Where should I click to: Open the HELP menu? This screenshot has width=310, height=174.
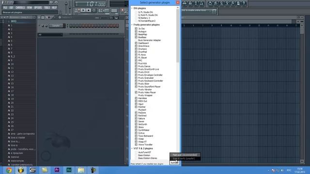point(54,8)
